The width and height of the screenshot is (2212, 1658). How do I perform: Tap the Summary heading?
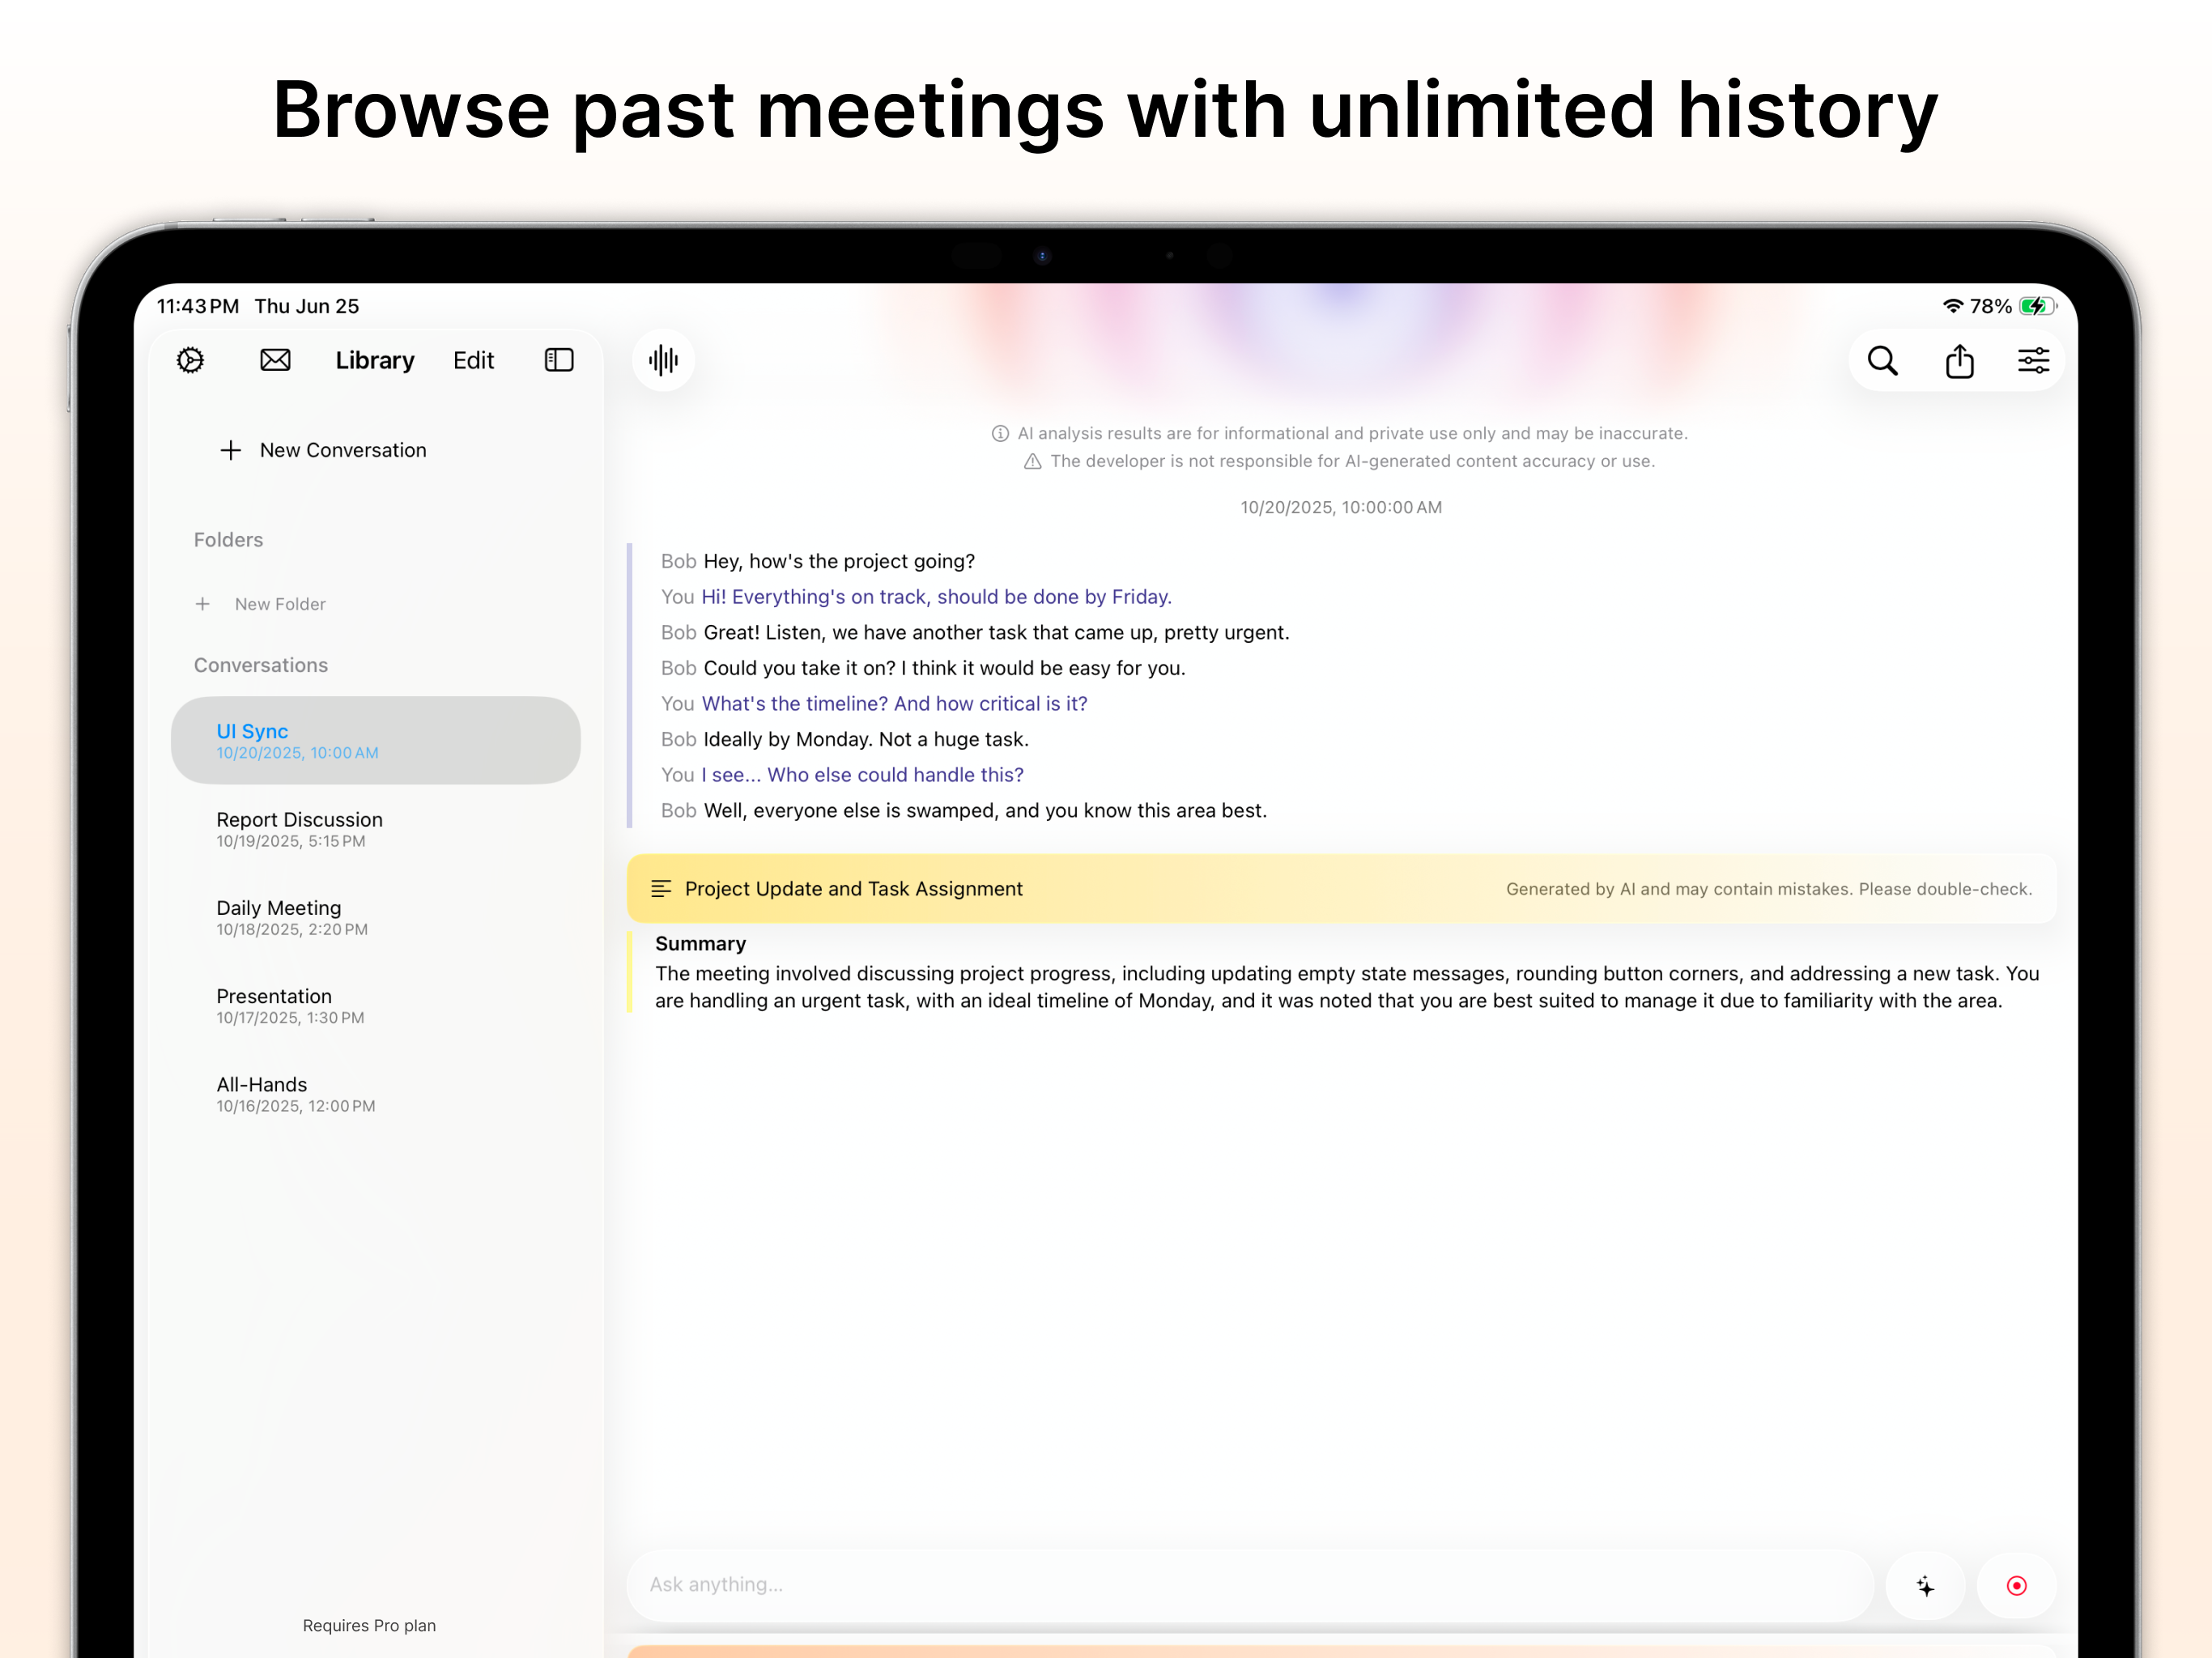tap(700, 944)
